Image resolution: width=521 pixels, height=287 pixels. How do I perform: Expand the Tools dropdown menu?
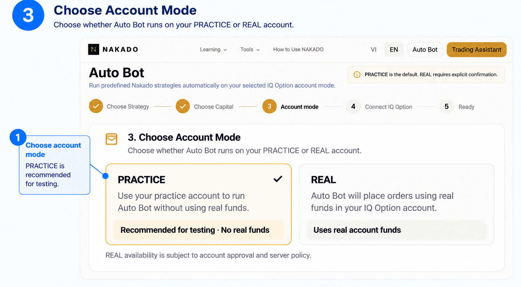(x=250, y=50)
